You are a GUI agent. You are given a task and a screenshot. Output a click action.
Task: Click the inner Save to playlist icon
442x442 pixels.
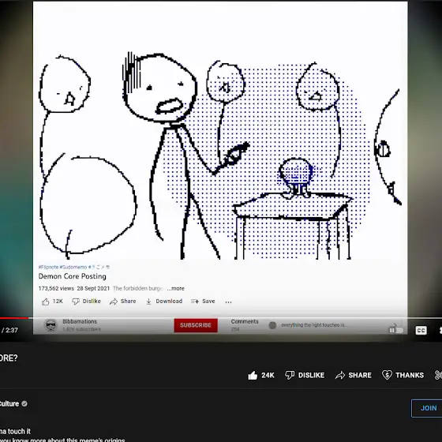(195, 302)
